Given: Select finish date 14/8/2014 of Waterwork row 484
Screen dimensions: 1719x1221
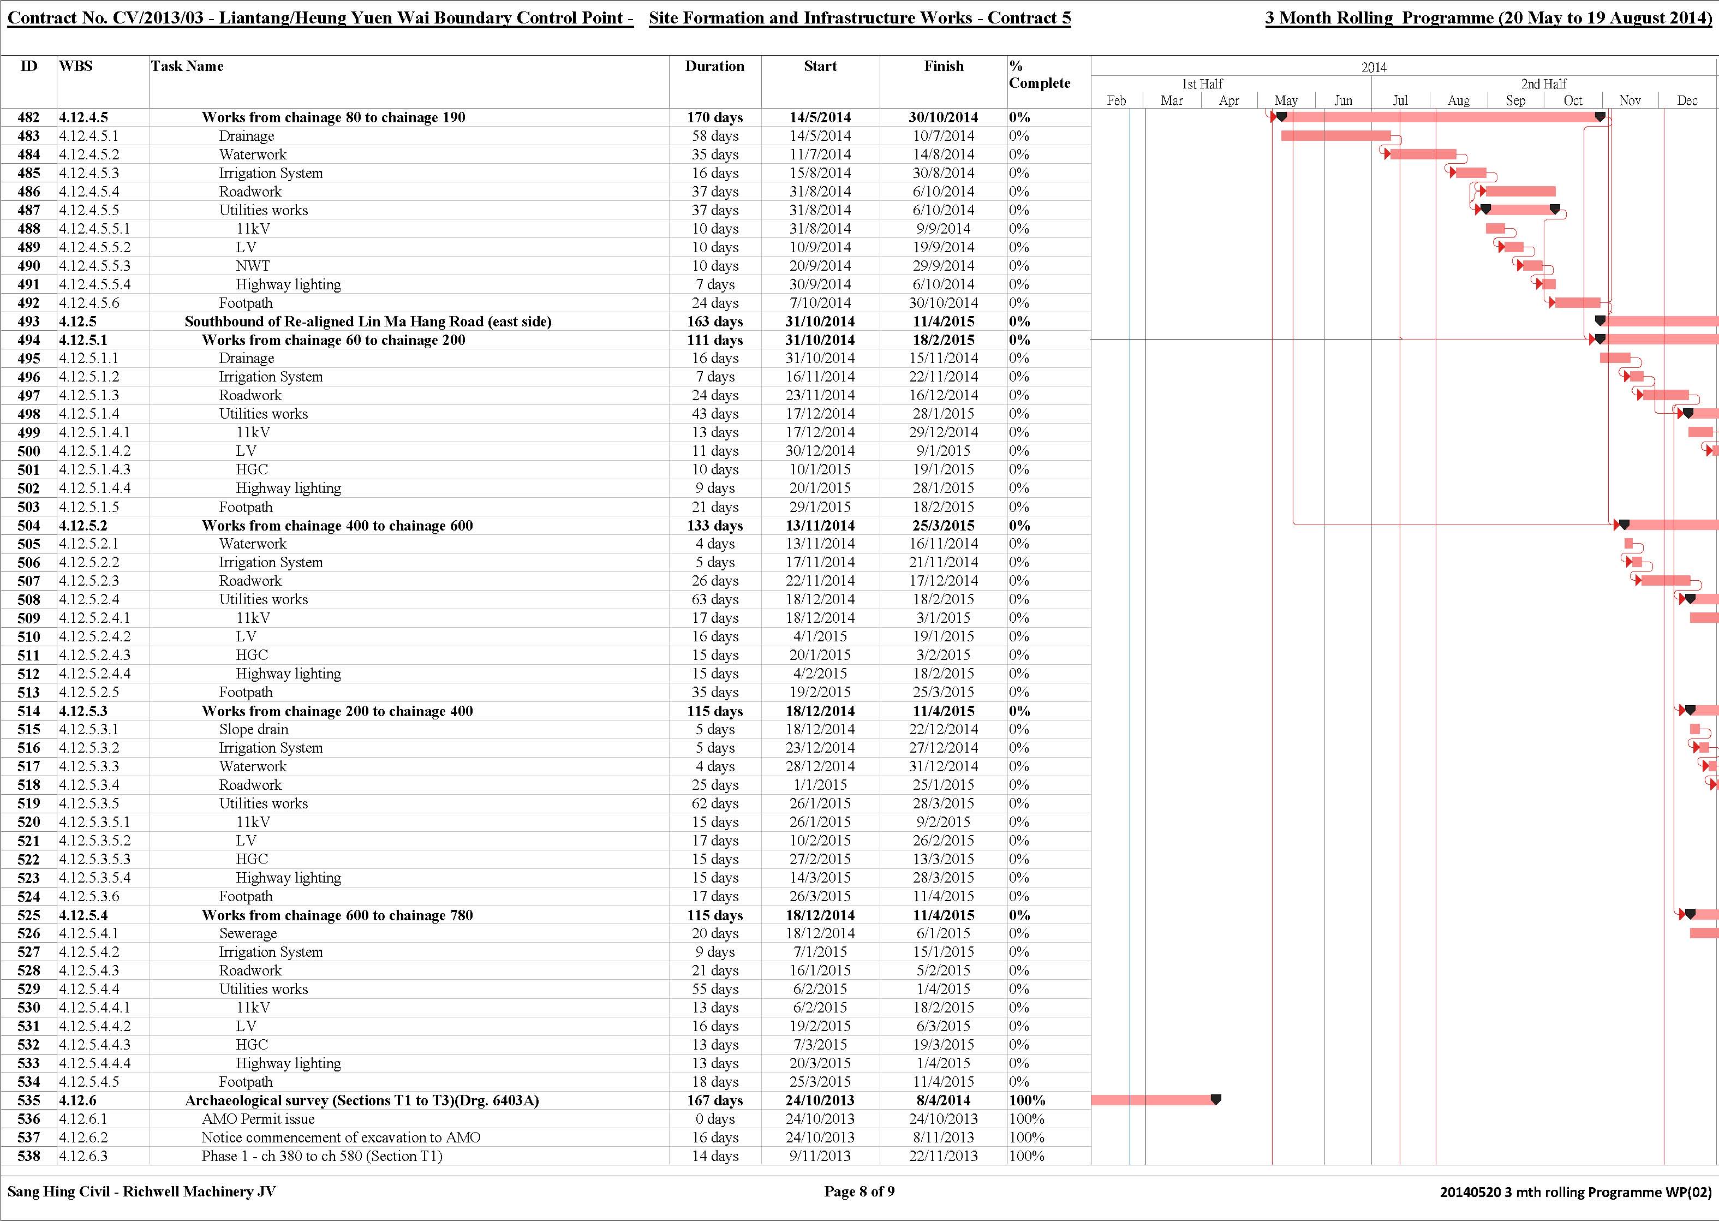Looking at the screenshot, I should [x=944, y=154].
